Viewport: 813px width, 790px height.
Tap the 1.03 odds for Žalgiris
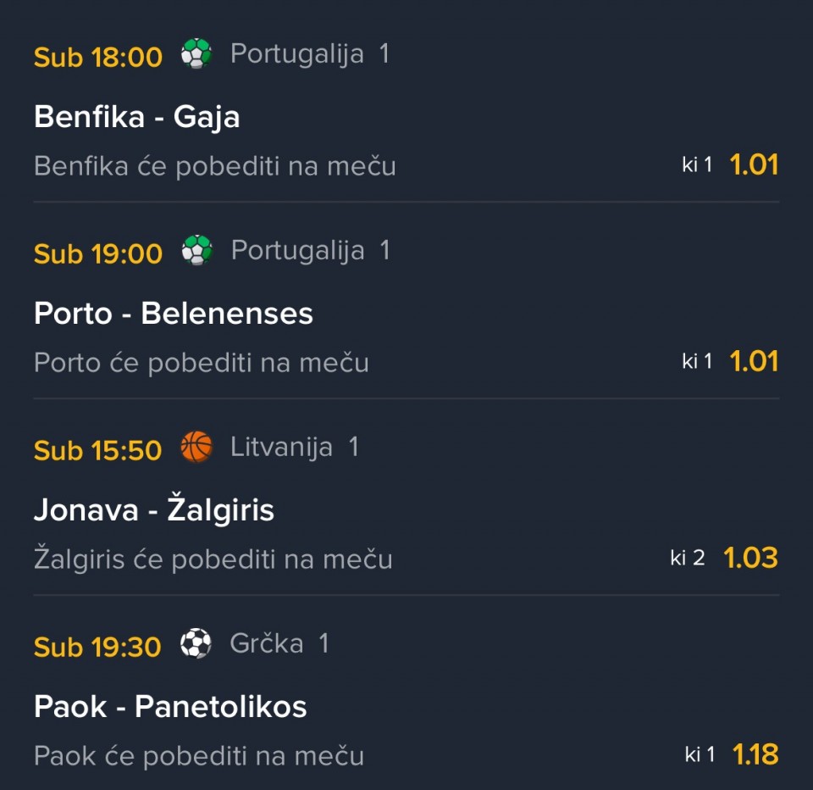pos(750,558)
